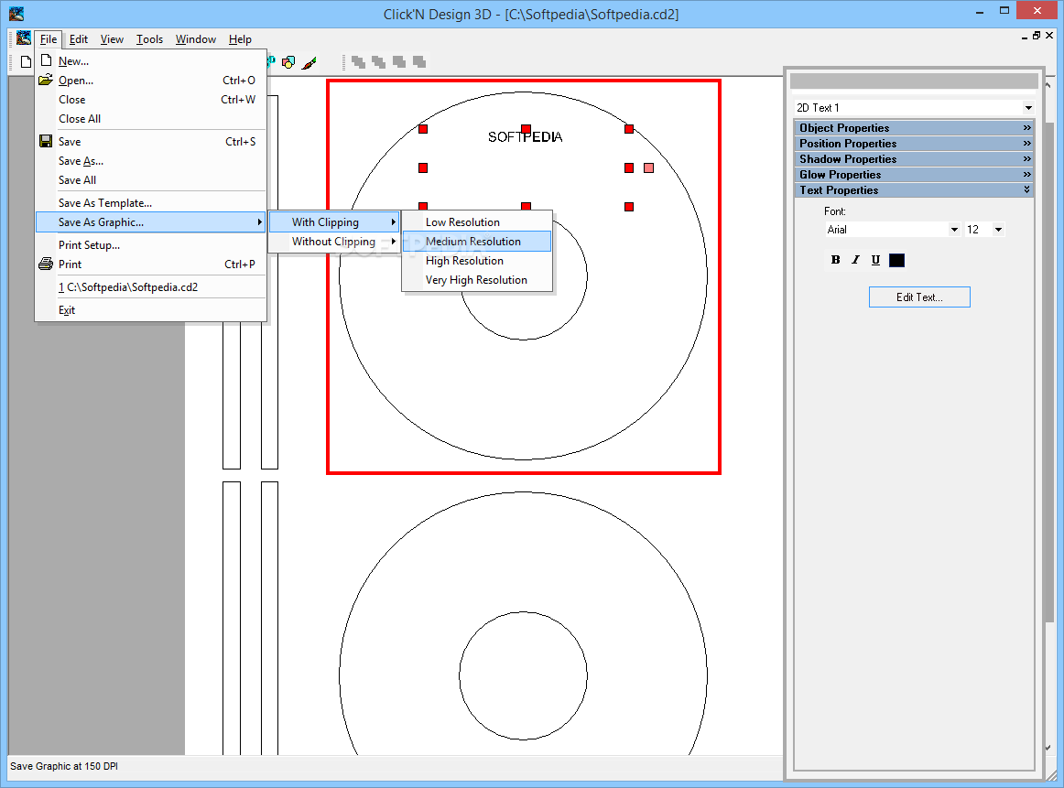Image resolution: width=1064 pixels, height=788 pixels.
Task: Click the properties panel scroll down arrow
Action: [x=1048, y=749]
